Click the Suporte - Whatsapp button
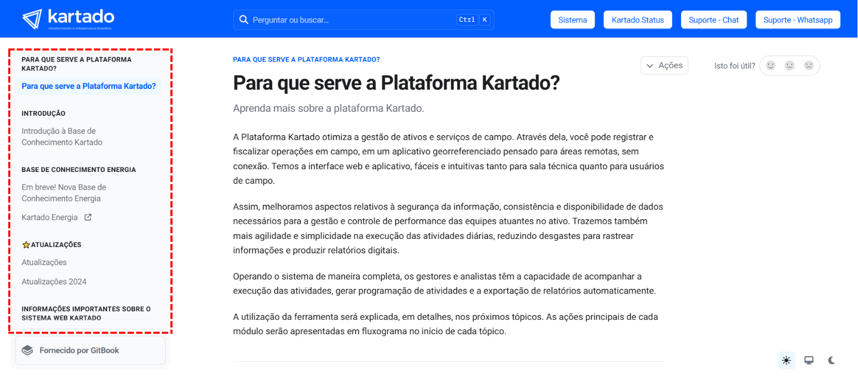This screenshot has height=376, width=858. (x=797, y=20)
